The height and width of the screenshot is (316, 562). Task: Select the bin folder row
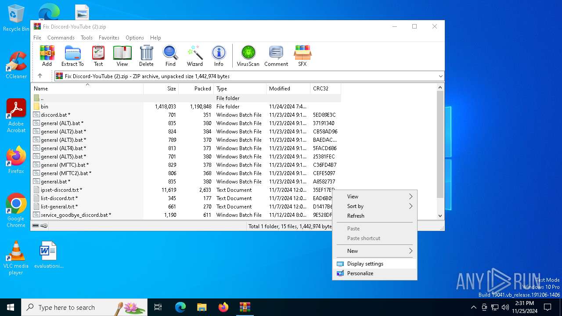pos(186,107)
